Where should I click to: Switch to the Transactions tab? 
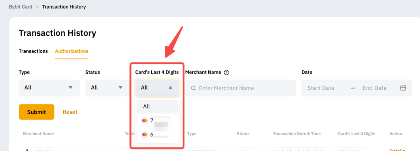(33, 51)
